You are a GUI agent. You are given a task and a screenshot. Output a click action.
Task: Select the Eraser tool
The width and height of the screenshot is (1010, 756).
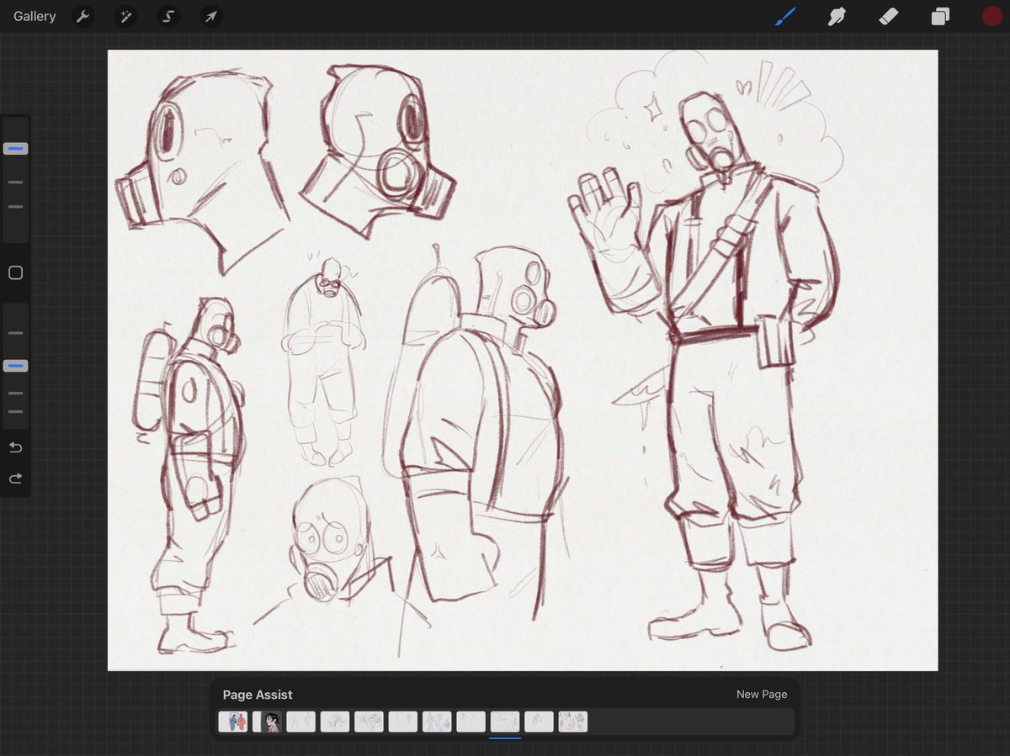pyautogui.click(x=889, y=16)
